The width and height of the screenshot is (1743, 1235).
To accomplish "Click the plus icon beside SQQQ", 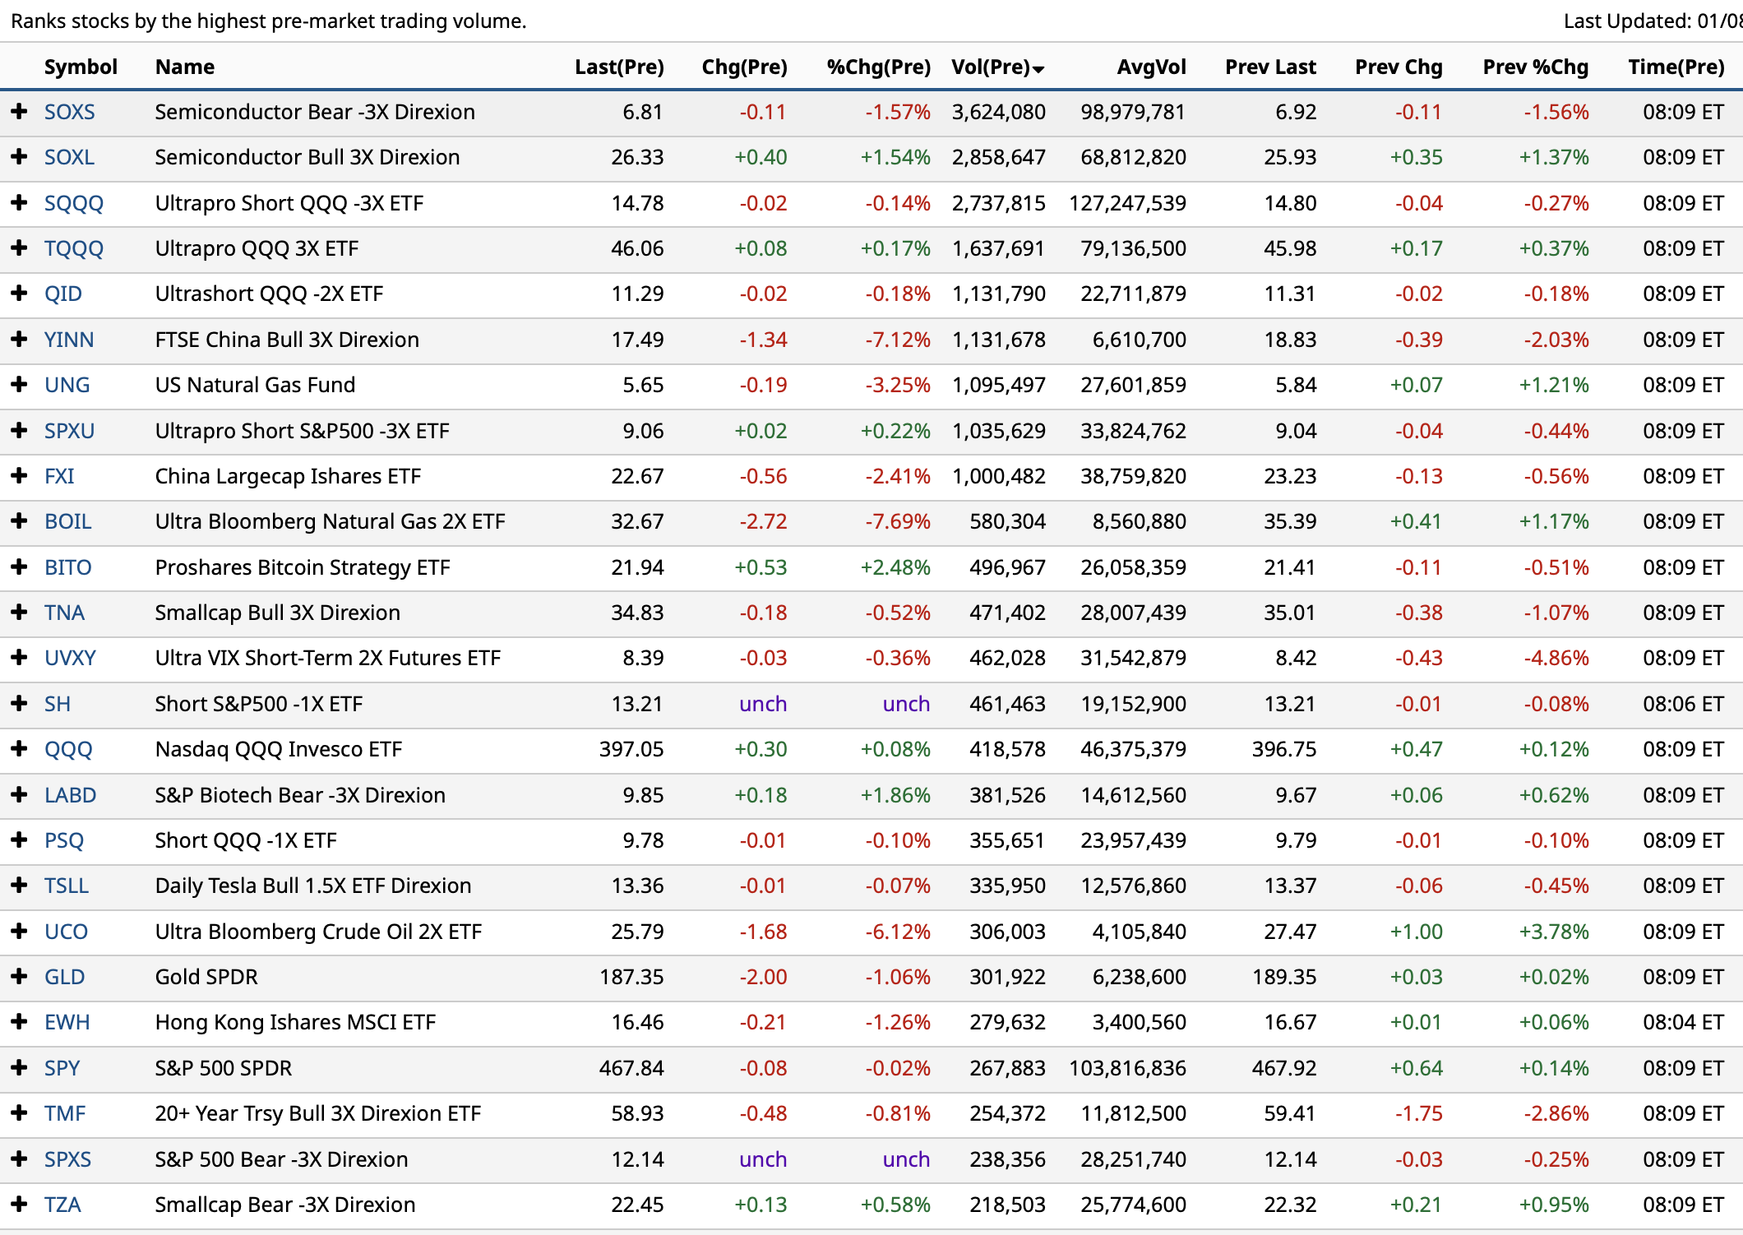I will pyautogui.click(x=19, y=202).
